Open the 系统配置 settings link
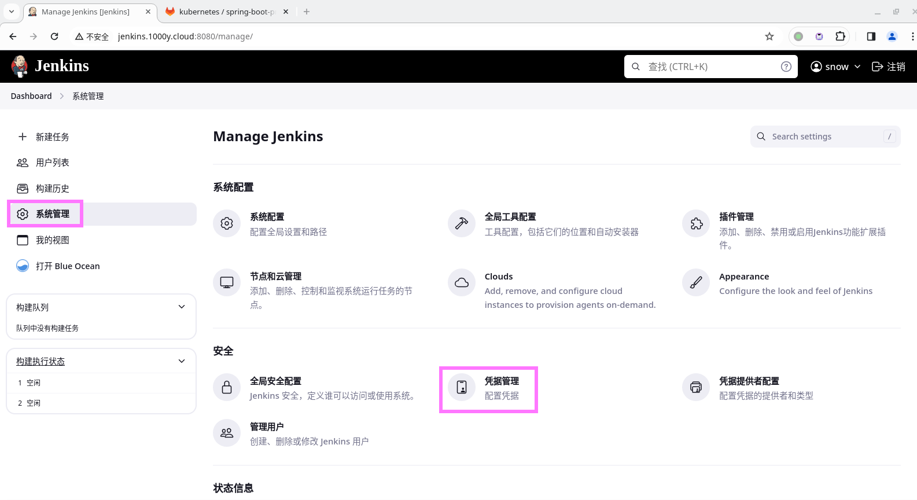The height and width of the screenshot is (500, 917). (x=267, y=217)
